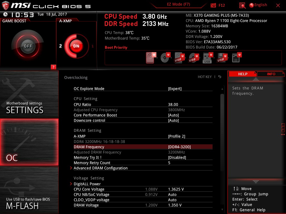This screenshot has height=214, width=286.
Task: Click the settings list scrollbar thumb
Action: click(222, 133)
